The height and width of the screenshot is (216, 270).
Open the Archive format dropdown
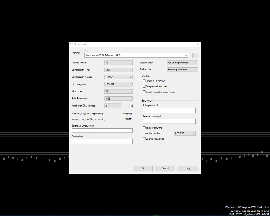[x=119, y=63]
